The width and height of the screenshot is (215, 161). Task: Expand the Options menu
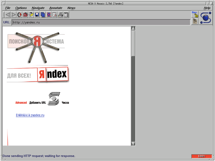tap(21, 8)
